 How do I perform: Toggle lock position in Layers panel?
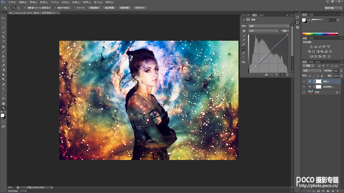point(318,76)
